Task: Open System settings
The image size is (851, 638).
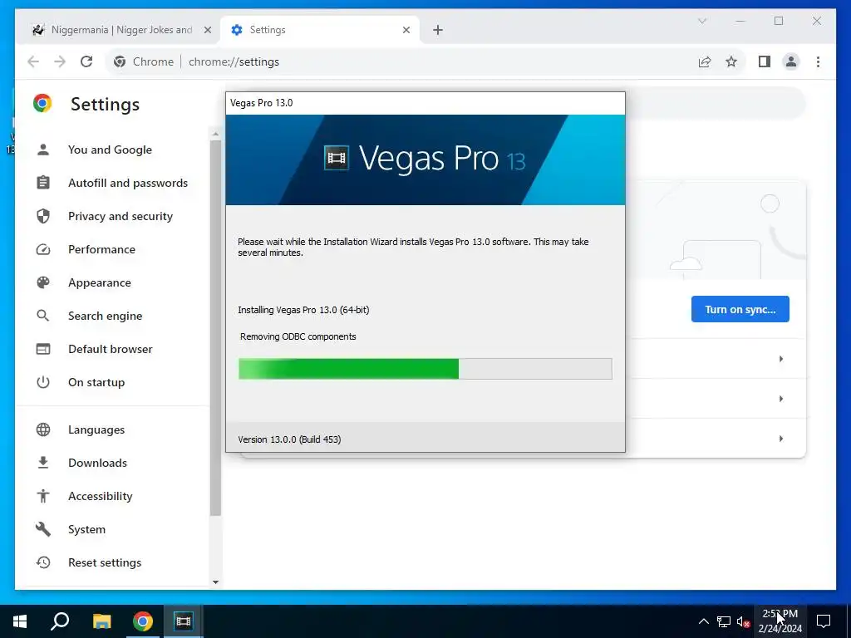Action: coord(86,529)
